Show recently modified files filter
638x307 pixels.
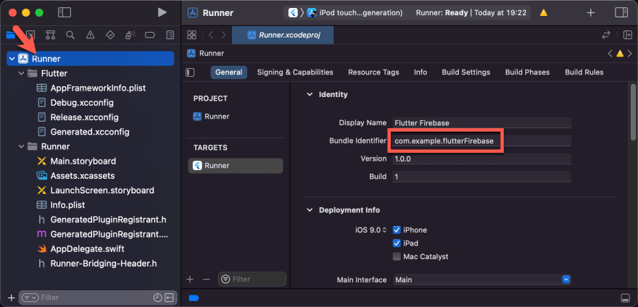157,298
